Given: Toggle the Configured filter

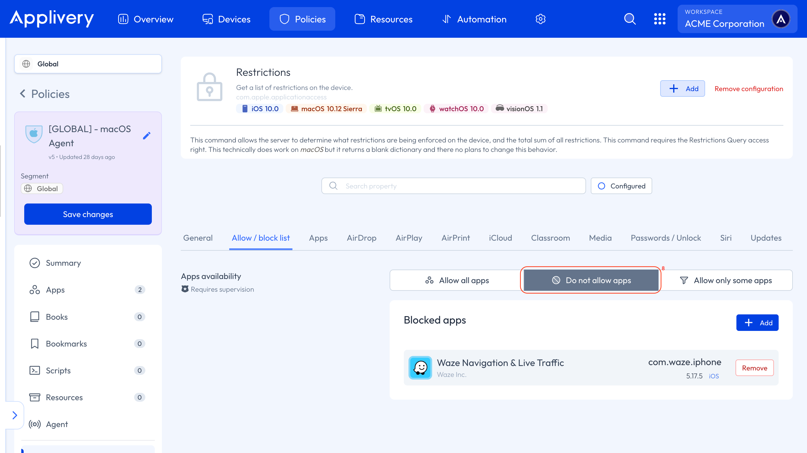Looking at the screenshot, I should point(621,186).
